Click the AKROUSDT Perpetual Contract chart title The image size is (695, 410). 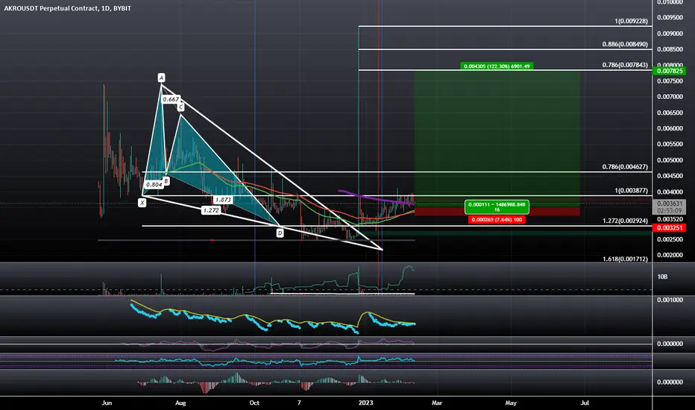click(67, 8)
